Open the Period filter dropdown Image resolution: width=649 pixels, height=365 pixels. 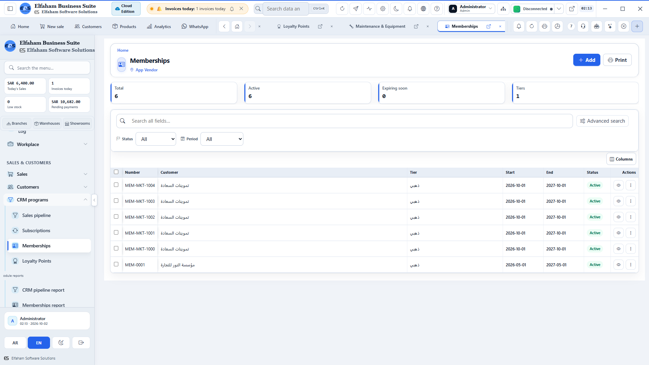(222, 139)
